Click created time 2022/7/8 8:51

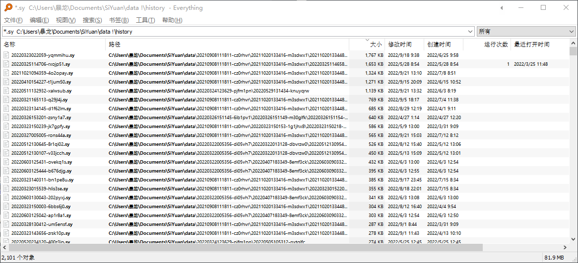(x=441, y=73)
